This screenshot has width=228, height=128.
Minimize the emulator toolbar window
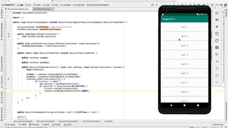(x=219, y=7)
